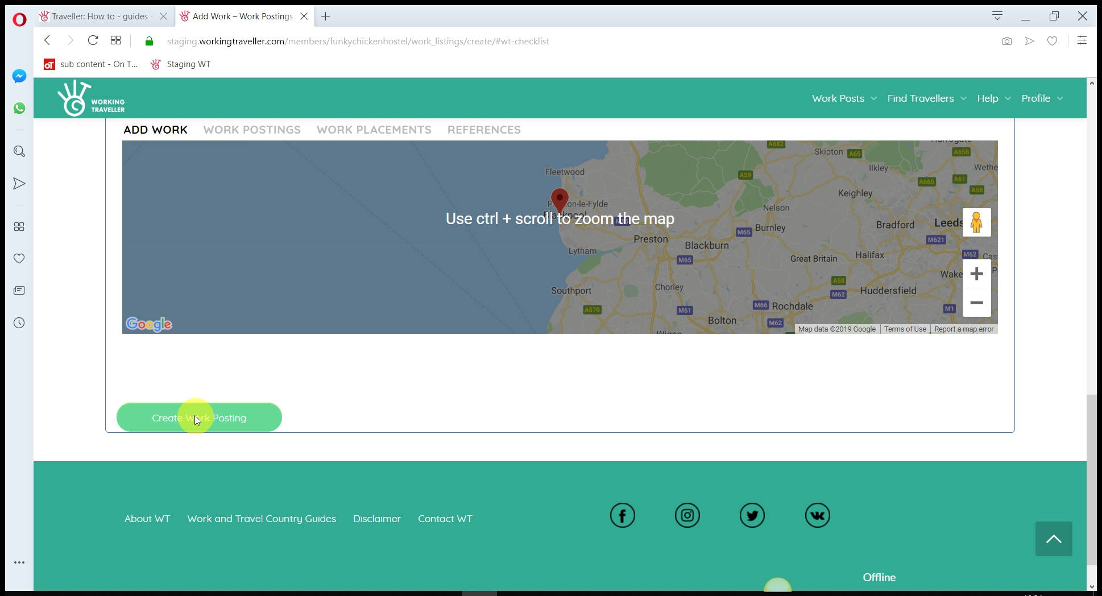This screenshot has height=596, width=1102.
Task: Open Messenger in the Opera sidebar
Action: 19,76
